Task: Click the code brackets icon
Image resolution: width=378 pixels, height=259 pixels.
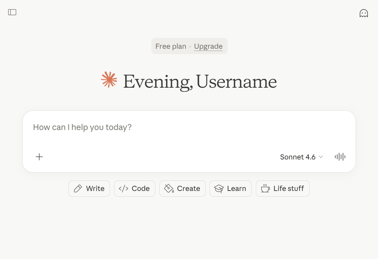Action: point(124,188)
